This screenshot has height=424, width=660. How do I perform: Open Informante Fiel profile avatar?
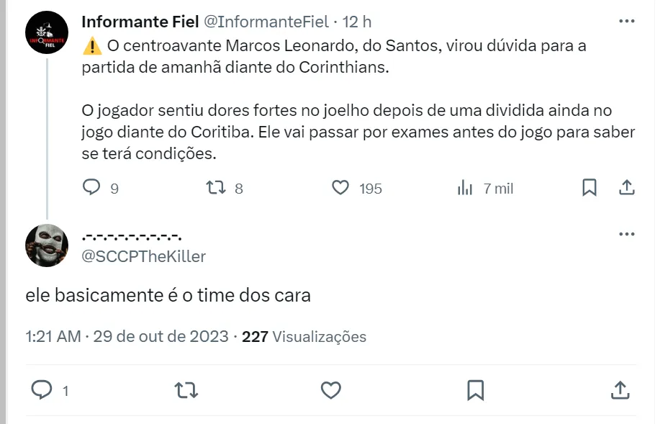click(x=47, y=32)
